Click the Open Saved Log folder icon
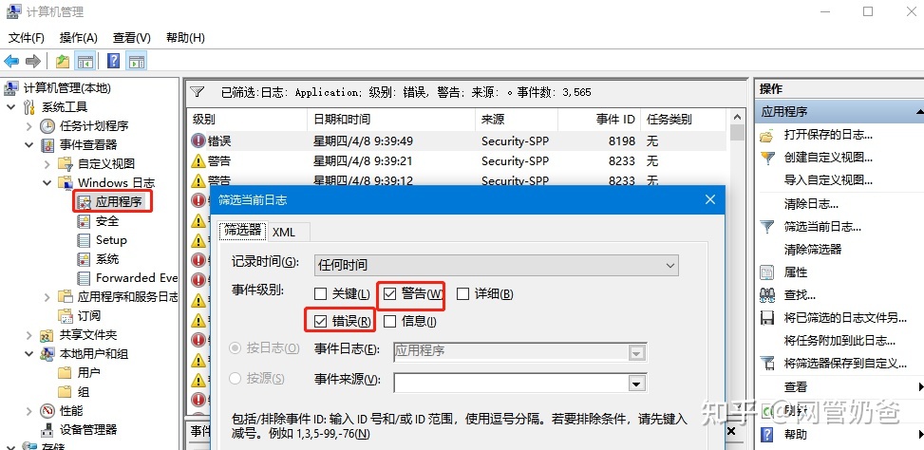The height and width of the screenshot is (450, 924). (x=766, y=135)
